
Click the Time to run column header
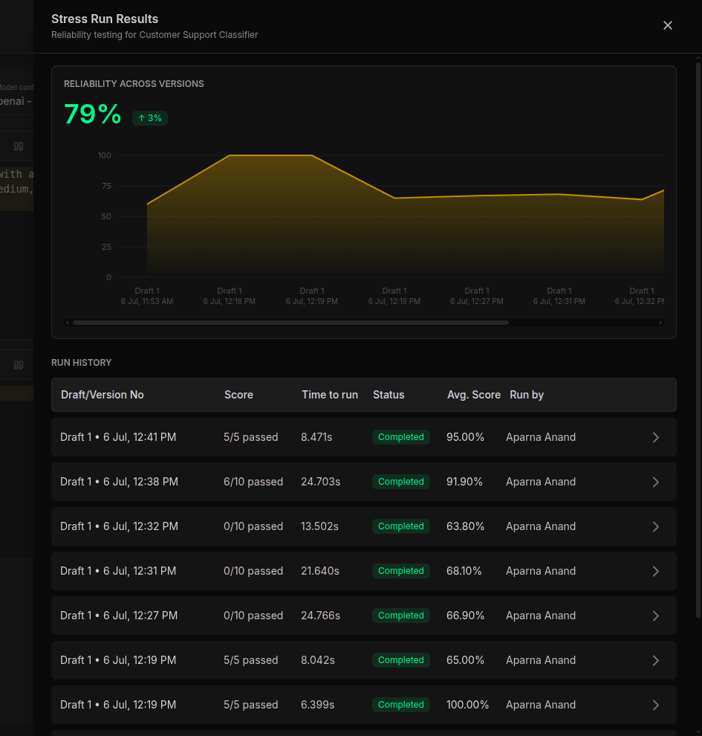coord(330,395)
